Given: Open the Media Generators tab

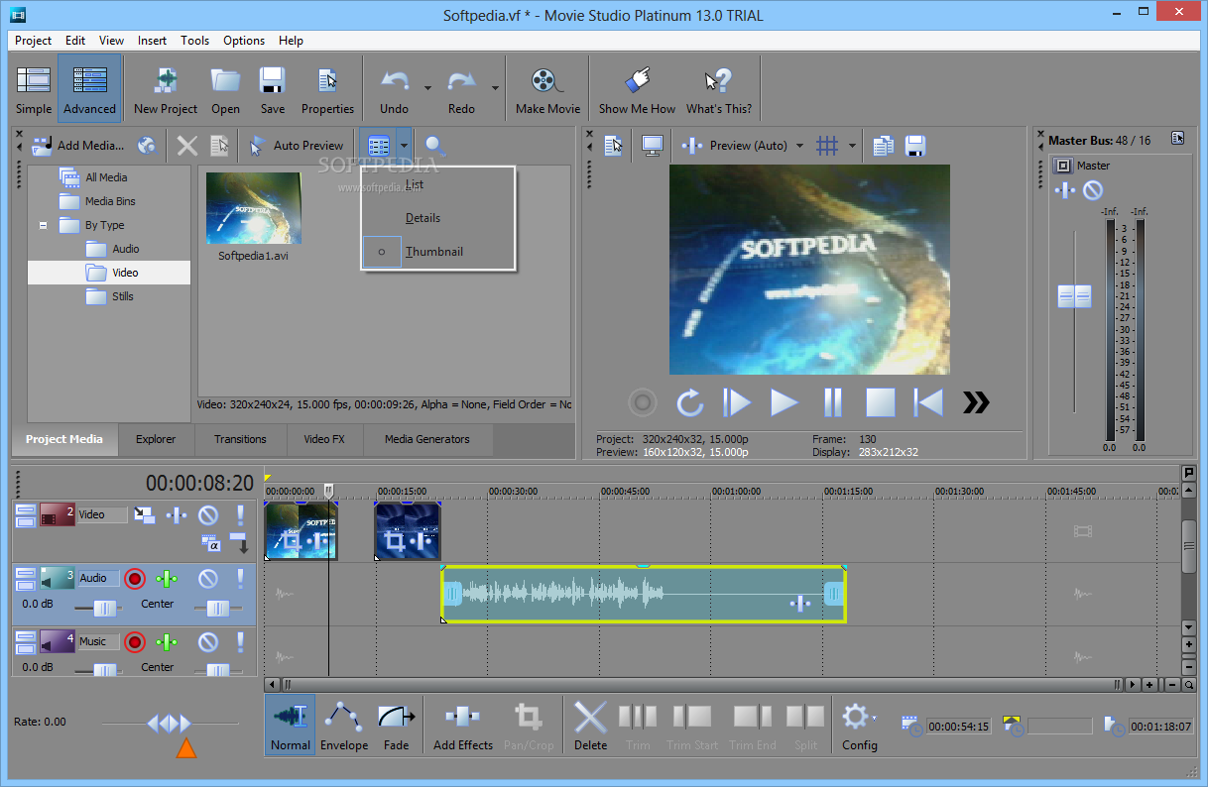Looking at the screenshot, I should tap(427, 439).
